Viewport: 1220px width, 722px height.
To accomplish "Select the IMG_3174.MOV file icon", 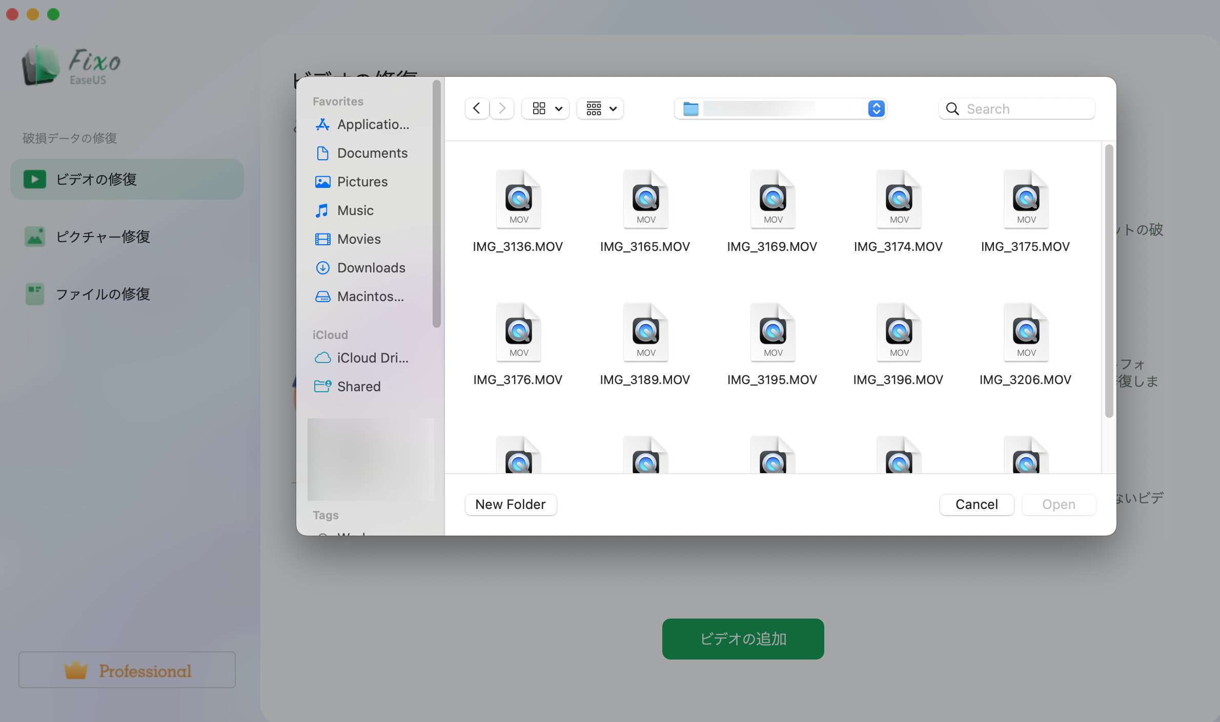I will pos(899,200).
